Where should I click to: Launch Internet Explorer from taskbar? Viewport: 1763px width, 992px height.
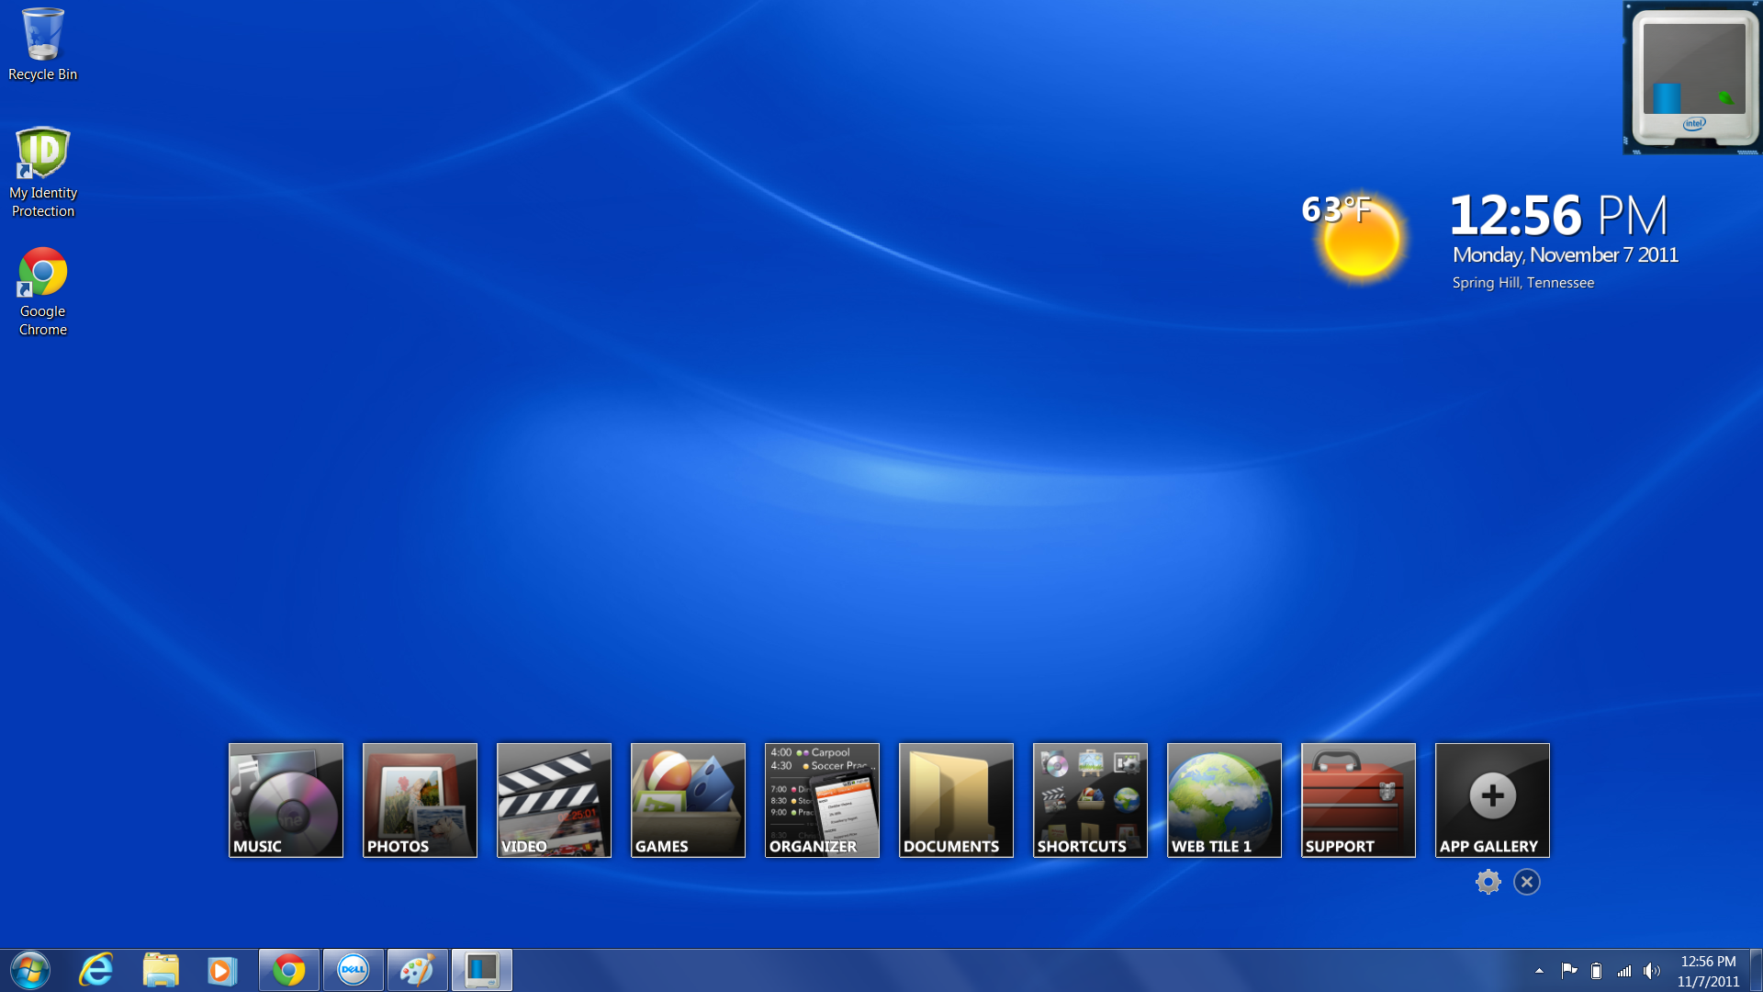coord(95,970)
